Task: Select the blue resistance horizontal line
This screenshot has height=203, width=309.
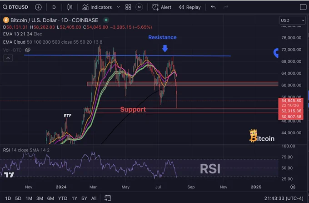Action: (x=127, y=56)
